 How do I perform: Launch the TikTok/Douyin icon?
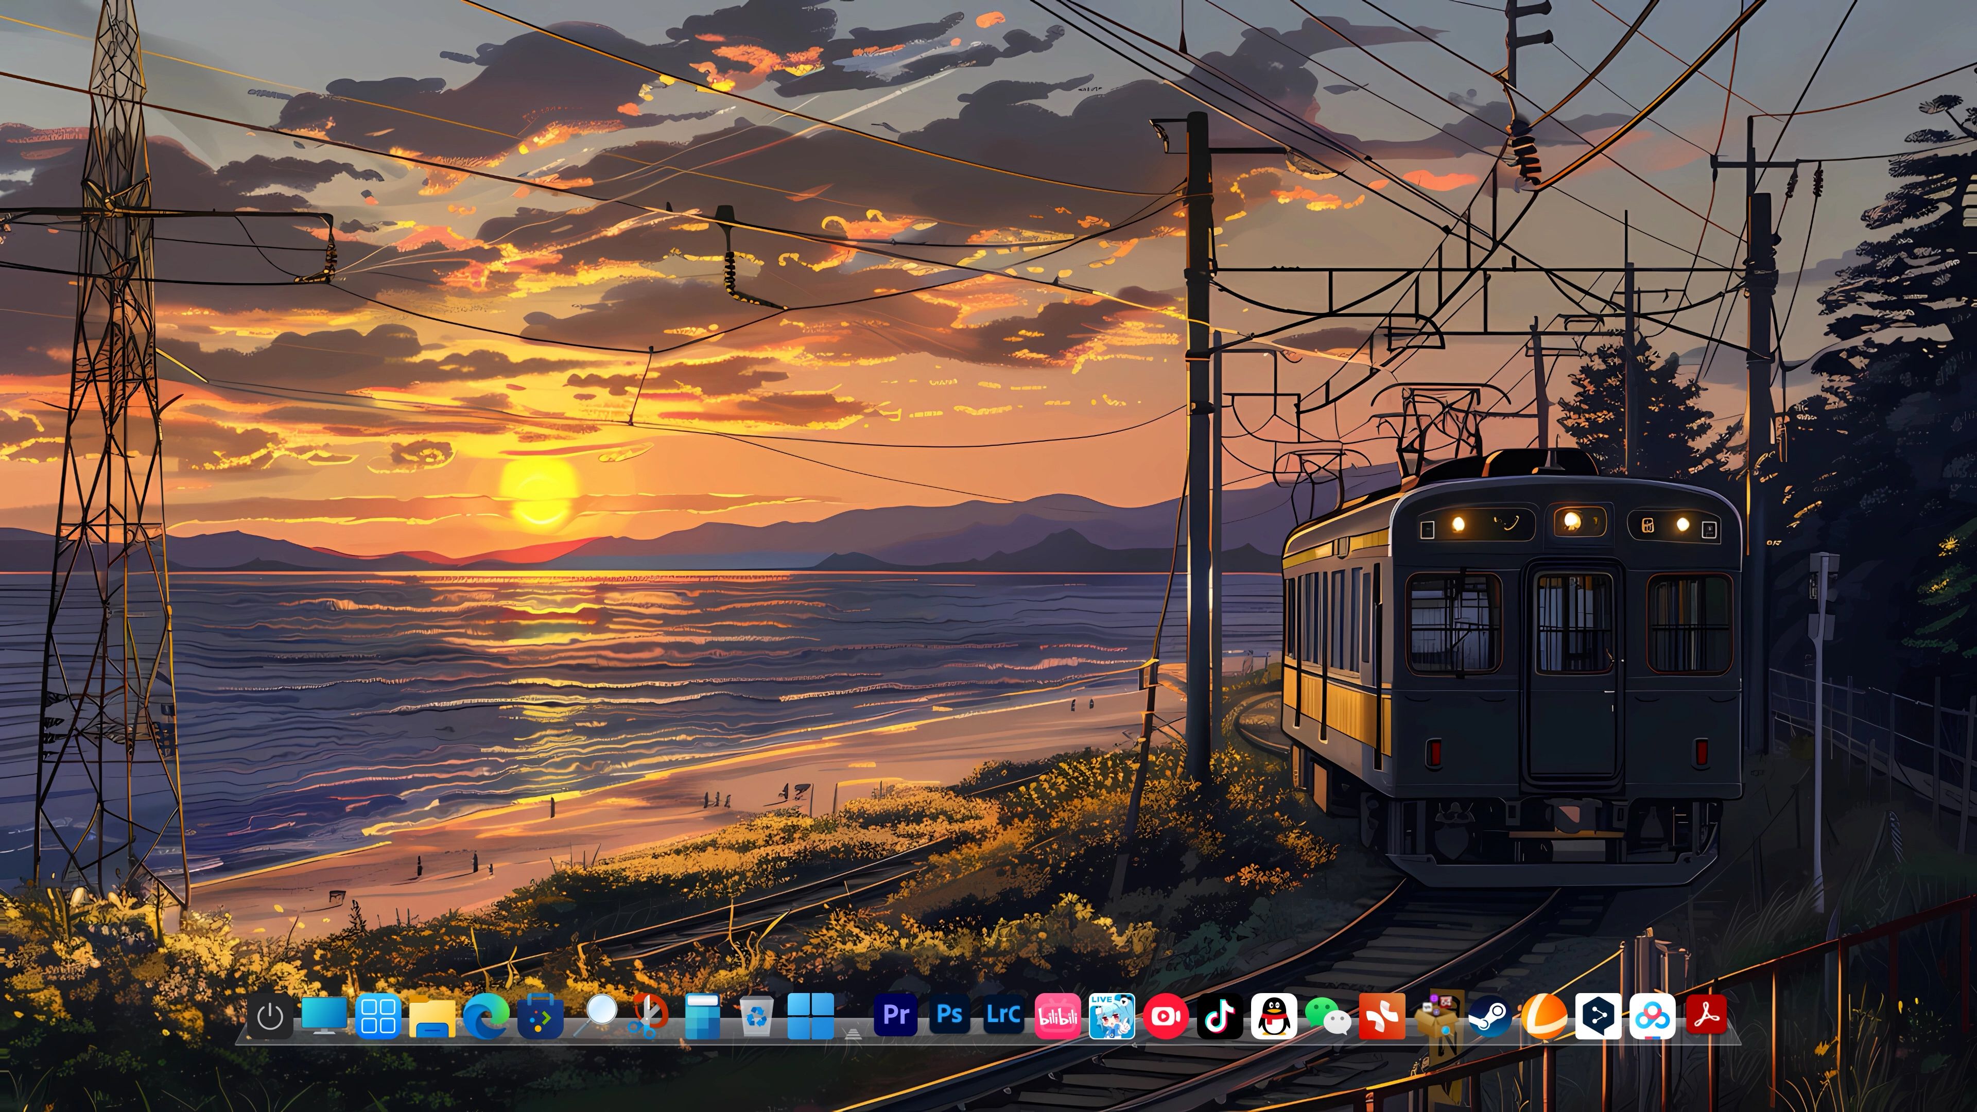(1220, 1016)
